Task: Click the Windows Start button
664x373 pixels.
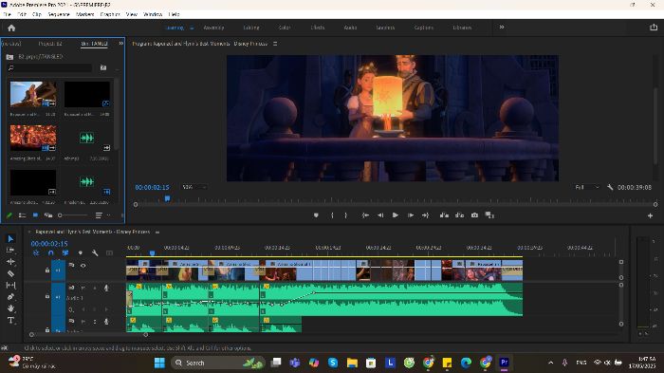Action: point(159,363)
